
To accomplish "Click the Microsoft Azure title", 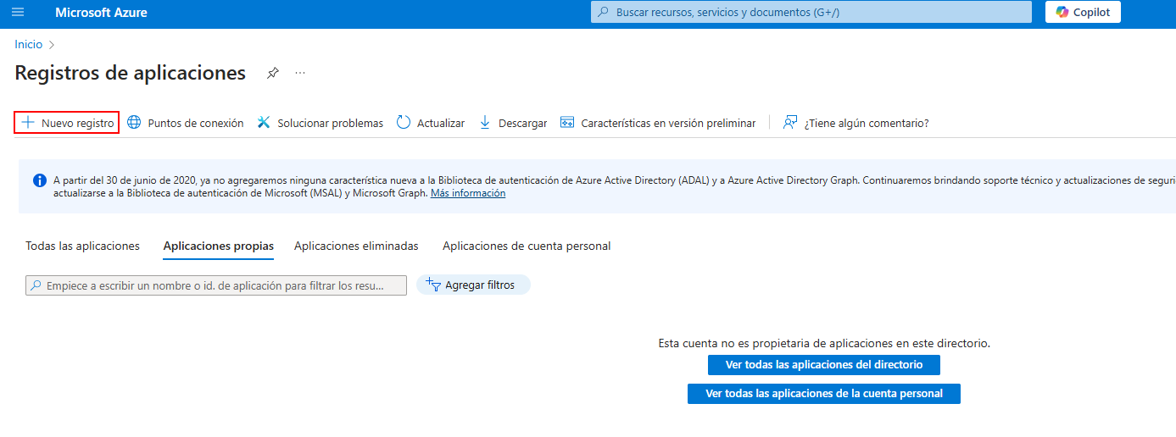I will 101,13.
